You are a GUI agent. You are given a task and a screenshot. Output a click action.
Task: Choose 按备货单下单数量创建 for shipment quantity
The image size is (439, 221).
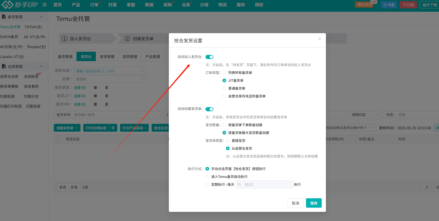(x=224, y=125)
